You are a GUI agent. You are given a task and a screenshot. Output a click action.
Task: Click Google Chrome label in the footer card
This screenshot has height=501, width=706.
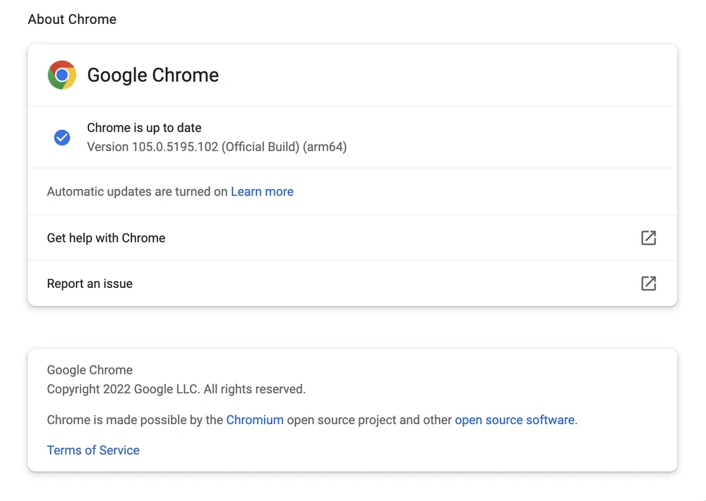(90, 370)
